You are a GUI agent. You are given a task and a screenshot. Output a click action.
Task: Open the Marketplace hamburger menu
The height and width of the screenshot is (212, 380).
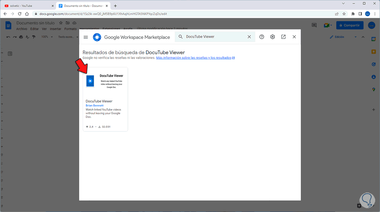pos(85,37)
